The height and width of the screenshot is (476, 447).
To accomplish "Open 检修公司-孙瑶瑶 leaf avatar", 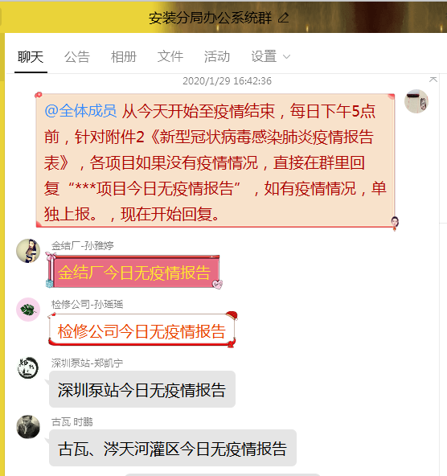I will click(28, 310).
